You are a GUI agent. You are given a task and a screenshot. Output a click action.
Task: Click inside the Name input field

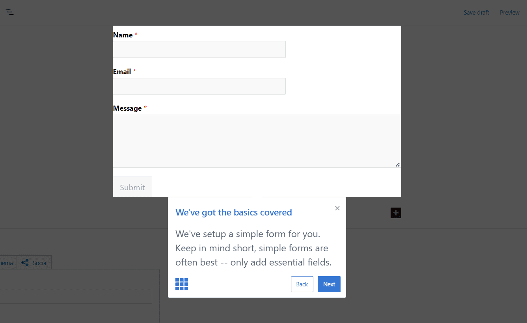199,49
